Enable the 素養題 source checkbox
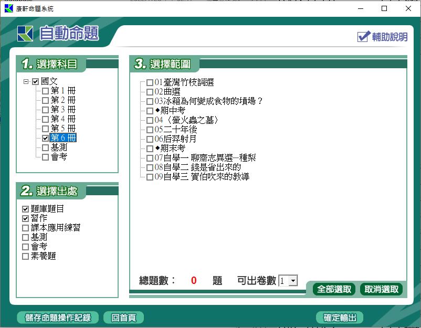 click(x=26, y=256)
